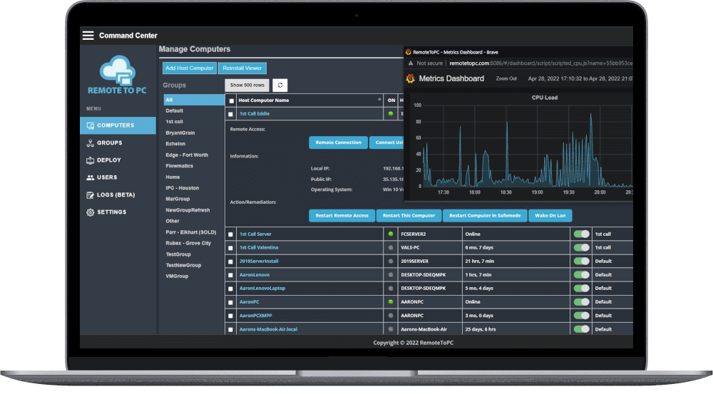Click the ON column header

click(x=391, y=100)
